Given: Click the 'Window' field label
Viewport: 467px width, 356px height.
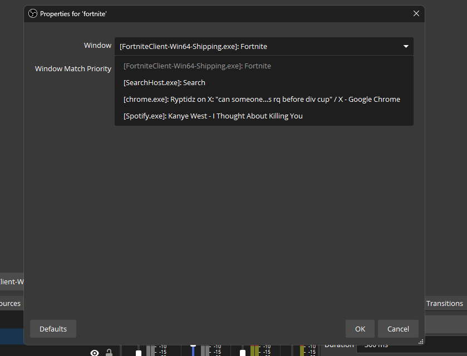Looking at the screenshot, I should click(97, 45).
